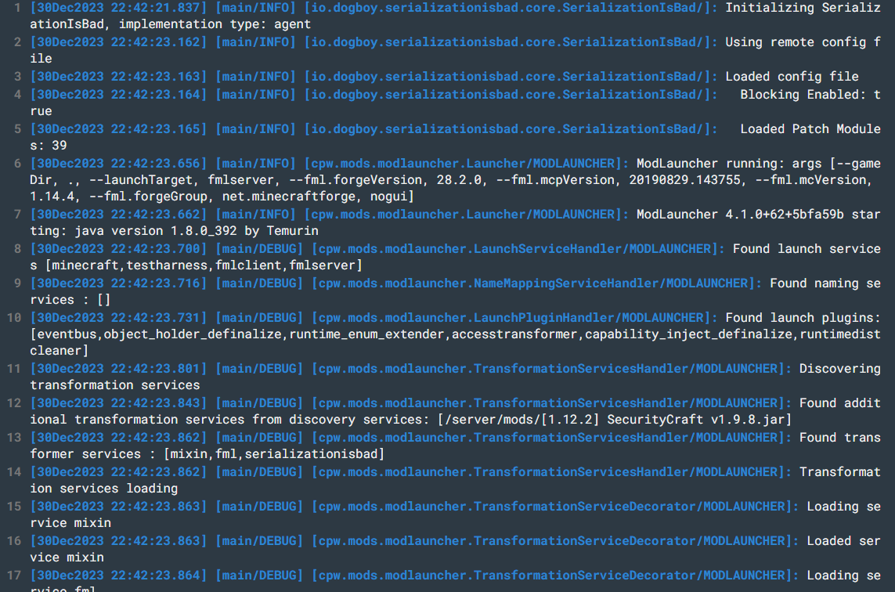
Task: Click timestamp 30Dec2023 22:42:23.843
Action: [119, 403]
